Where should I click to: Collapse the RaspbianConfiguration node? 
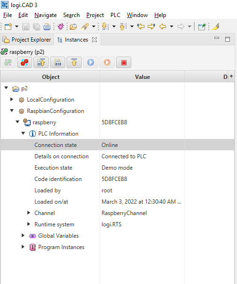coord(12,111)
